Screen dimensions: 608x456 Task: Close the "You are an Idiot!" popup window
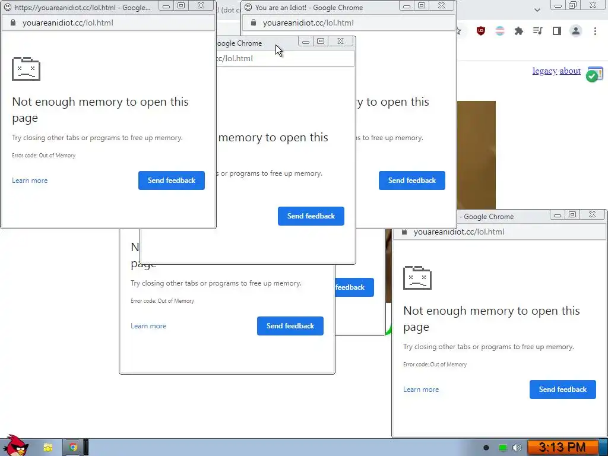(x=441, y=6)
